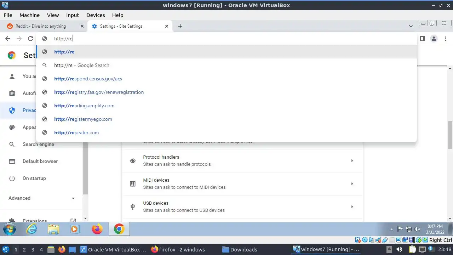Select the repeater.com suggestion
Screen dimensions: 453x255
(226, 132)
